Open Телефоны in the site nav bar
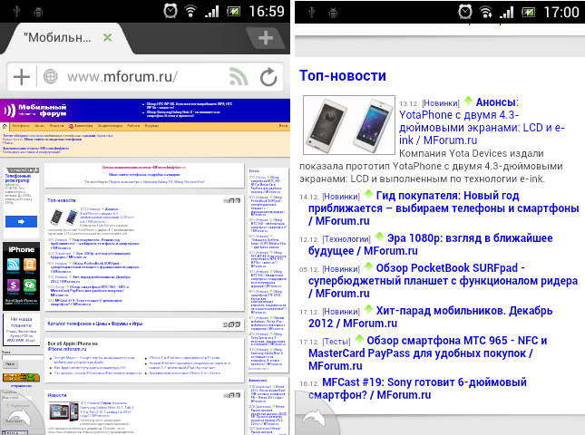 pos(21,126)
